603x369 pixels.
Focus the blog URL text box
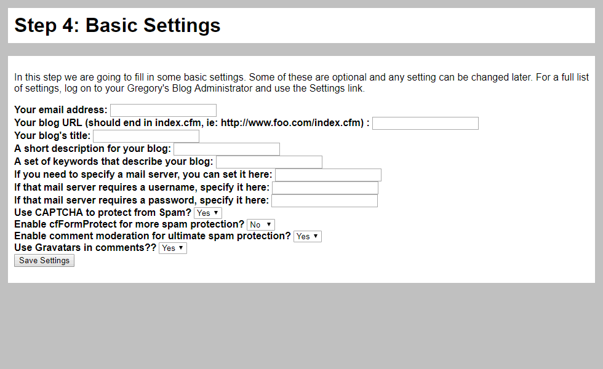coord(425,124)
